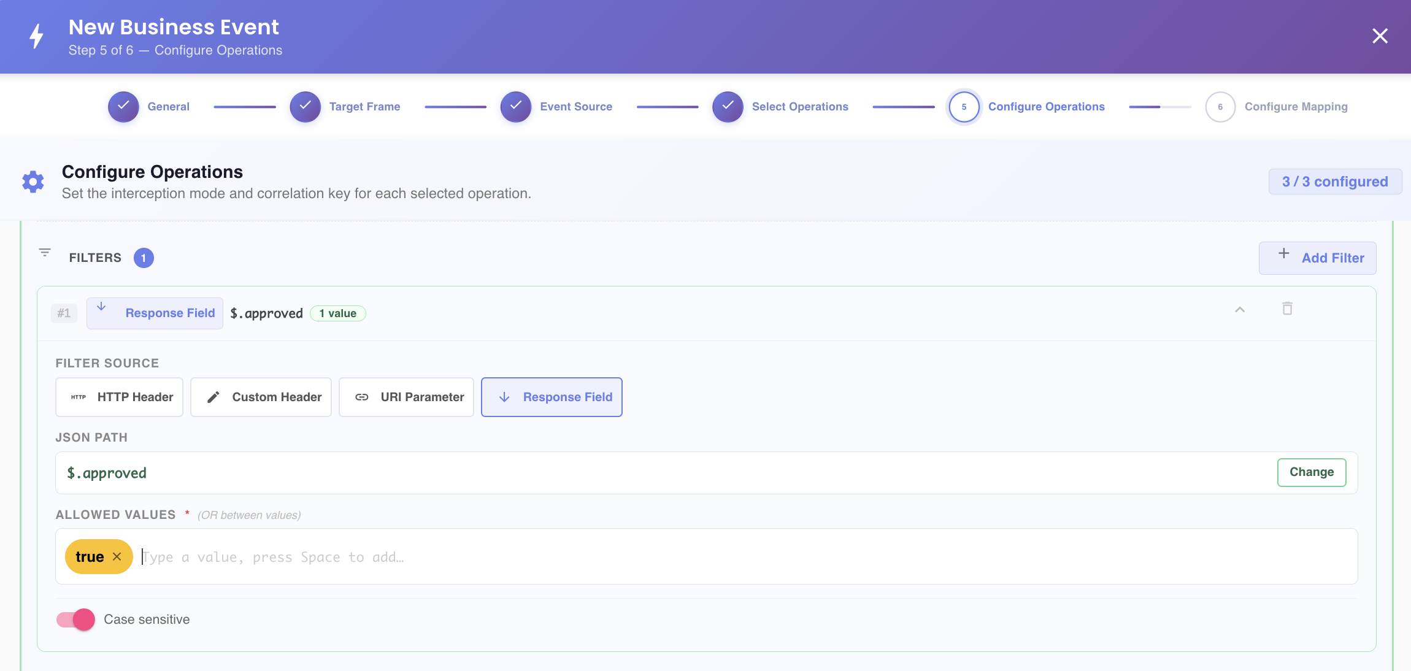The width and height of the screenshot is (1411, 671).
Task: Open the Configure Operations step
Action: click(1026, 107)
